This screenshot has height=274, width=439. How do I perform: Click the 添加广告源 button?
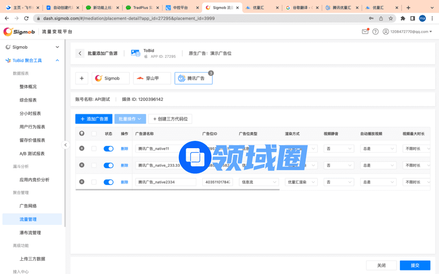pyautogui.click(x=93, y=119)
